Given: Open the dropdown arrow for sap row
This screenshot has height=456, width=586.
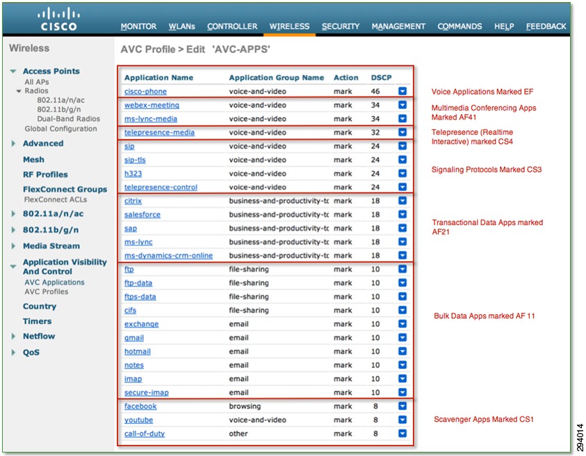Looking at the screenshot, I should coord(402,228).
